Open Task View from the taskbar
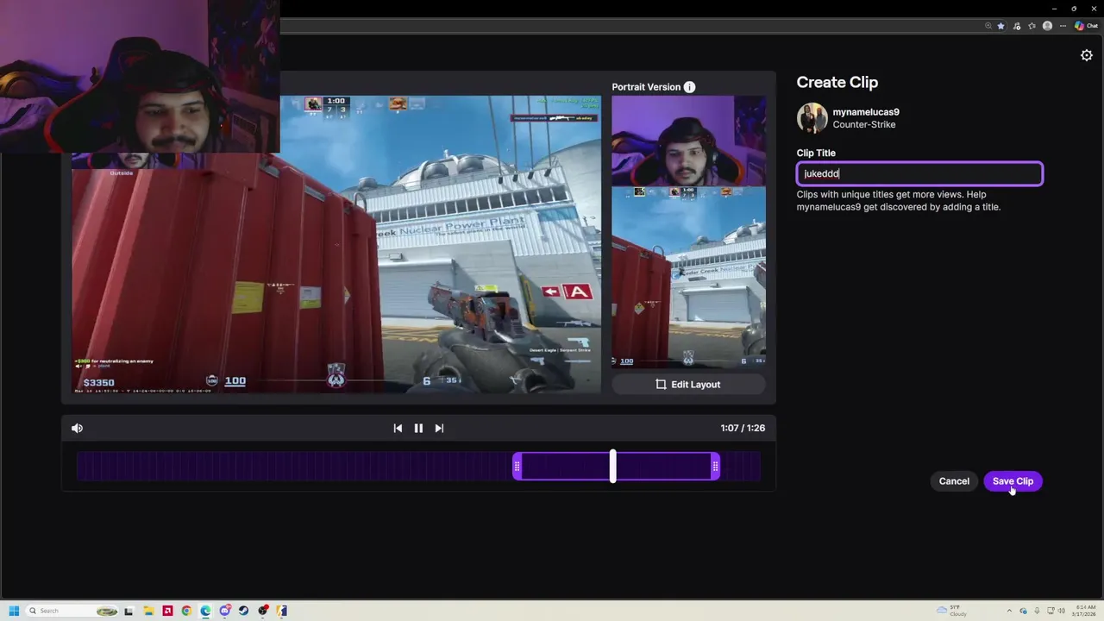 pyautogui.click(x=129, y=611)
